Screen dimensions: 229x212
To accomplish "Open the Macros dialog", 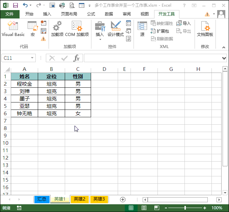I will (x=33, y=29).
